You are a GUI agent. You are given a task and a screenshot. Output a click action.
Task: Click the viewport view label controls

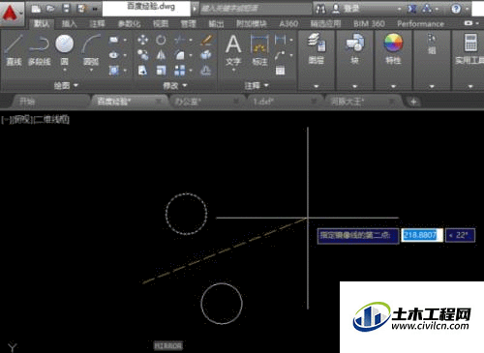click(35, 120)
